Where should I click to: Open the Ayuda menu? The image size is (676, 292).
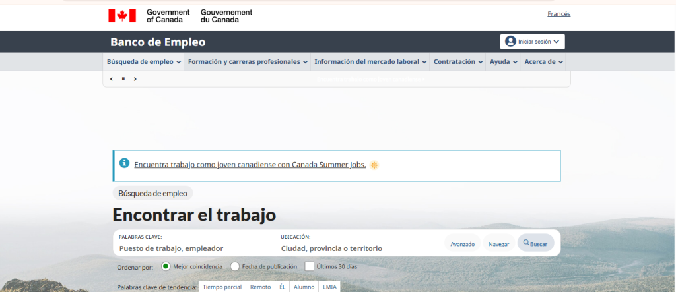pos(503,62)
